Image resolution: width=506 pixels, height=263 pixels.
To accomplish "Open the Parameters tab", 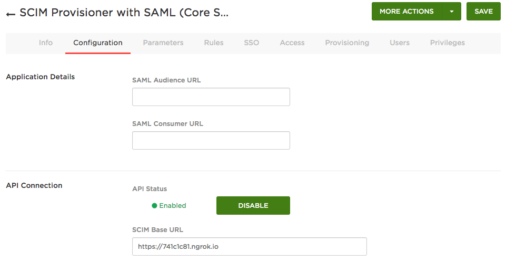I will point(163,43).
